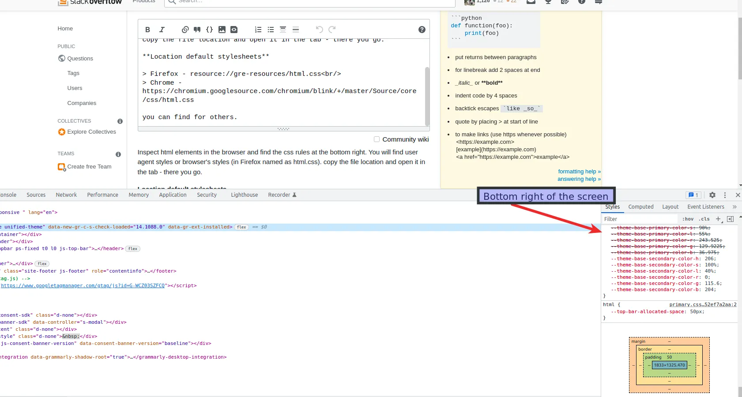Open Companies in the left sidebar

tap(82, 103)
